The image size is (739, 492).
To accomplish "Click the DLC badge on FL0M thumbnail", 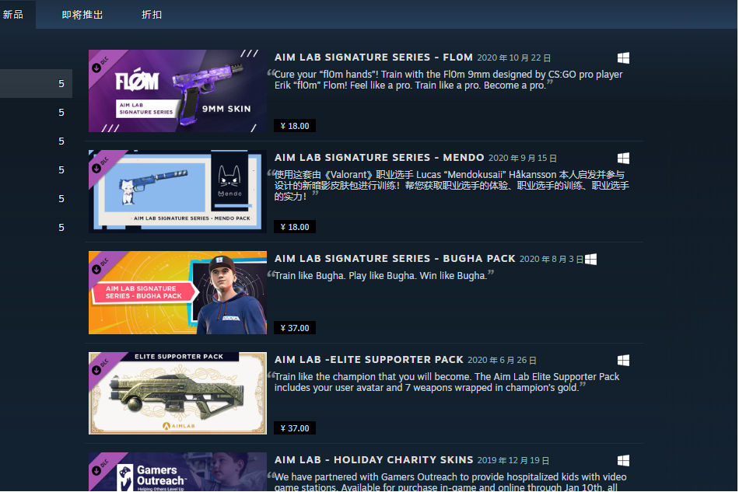I will point(100,65).
